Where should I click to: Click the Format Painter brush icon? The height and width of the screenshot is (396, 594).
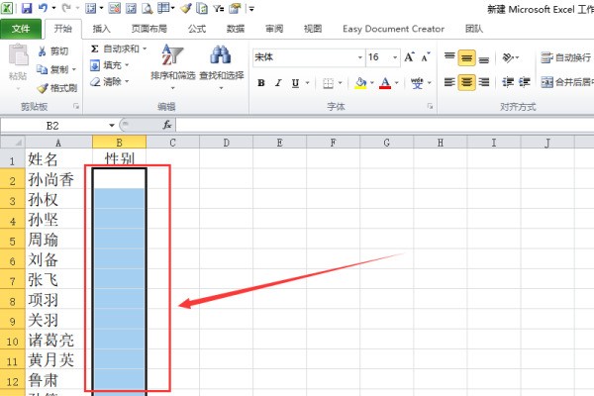[42, 87]
